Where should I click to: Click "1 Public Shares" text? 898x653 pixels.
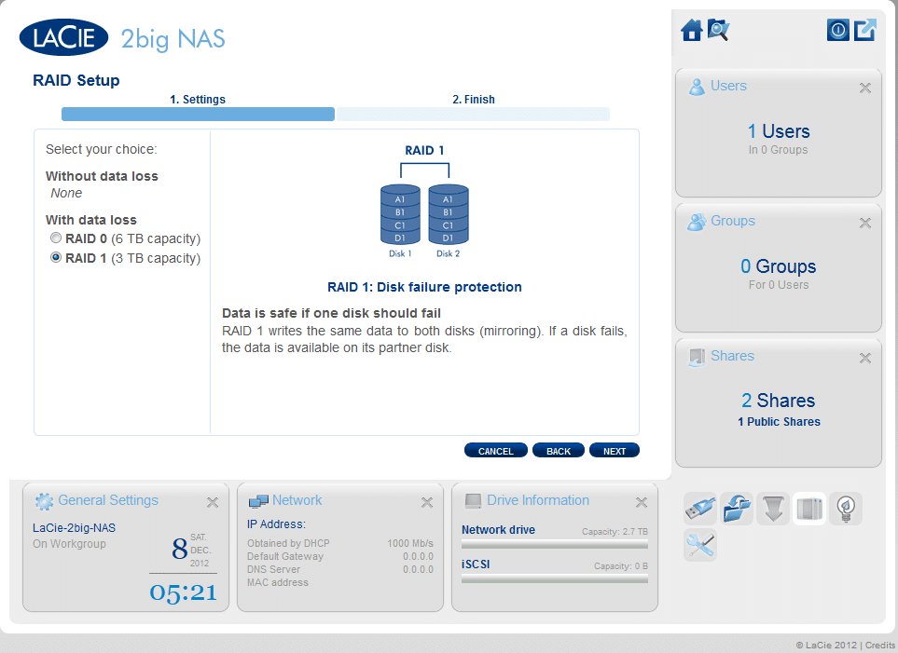click(779, 422)
